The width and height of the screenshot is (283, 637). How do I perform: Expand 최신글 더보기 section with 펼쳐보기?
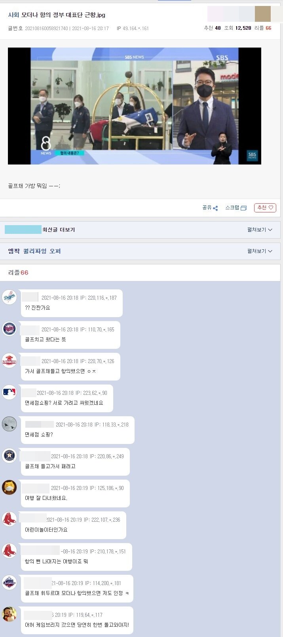point(260,230)
